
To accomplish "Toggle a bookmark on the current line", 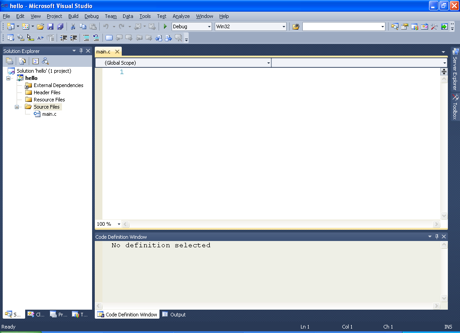I will pyautogui.click(x=109, y=38).
